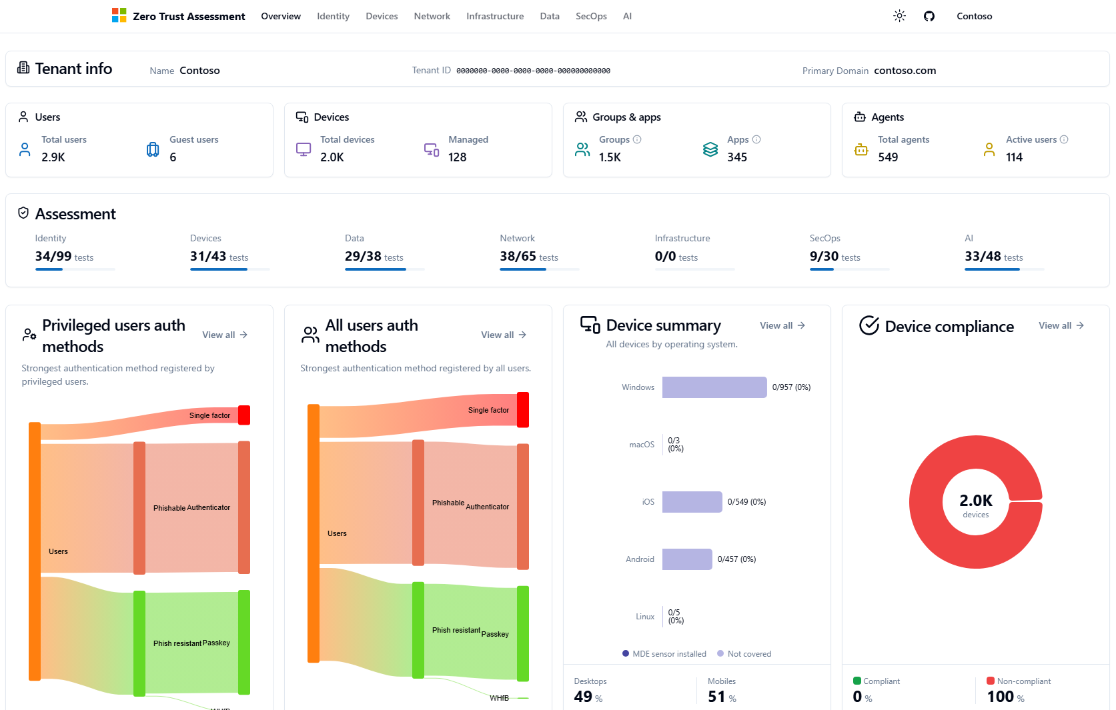1116x710 pixels.
Task: Open the Overview tab
Action: click(x=281, y=16)
